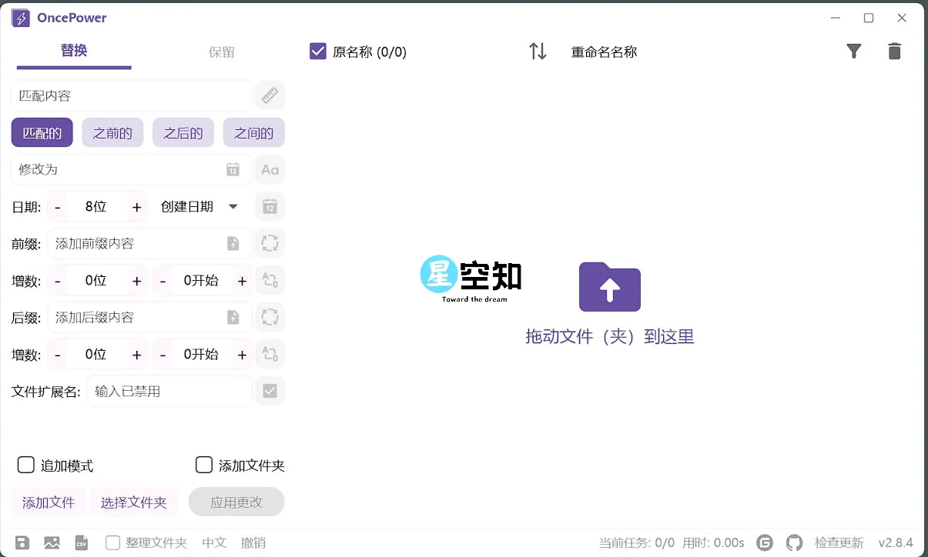Increase digits with the plus stepper beside 日期
Viewport: 928px width, 557px height.
pos(136,206)
